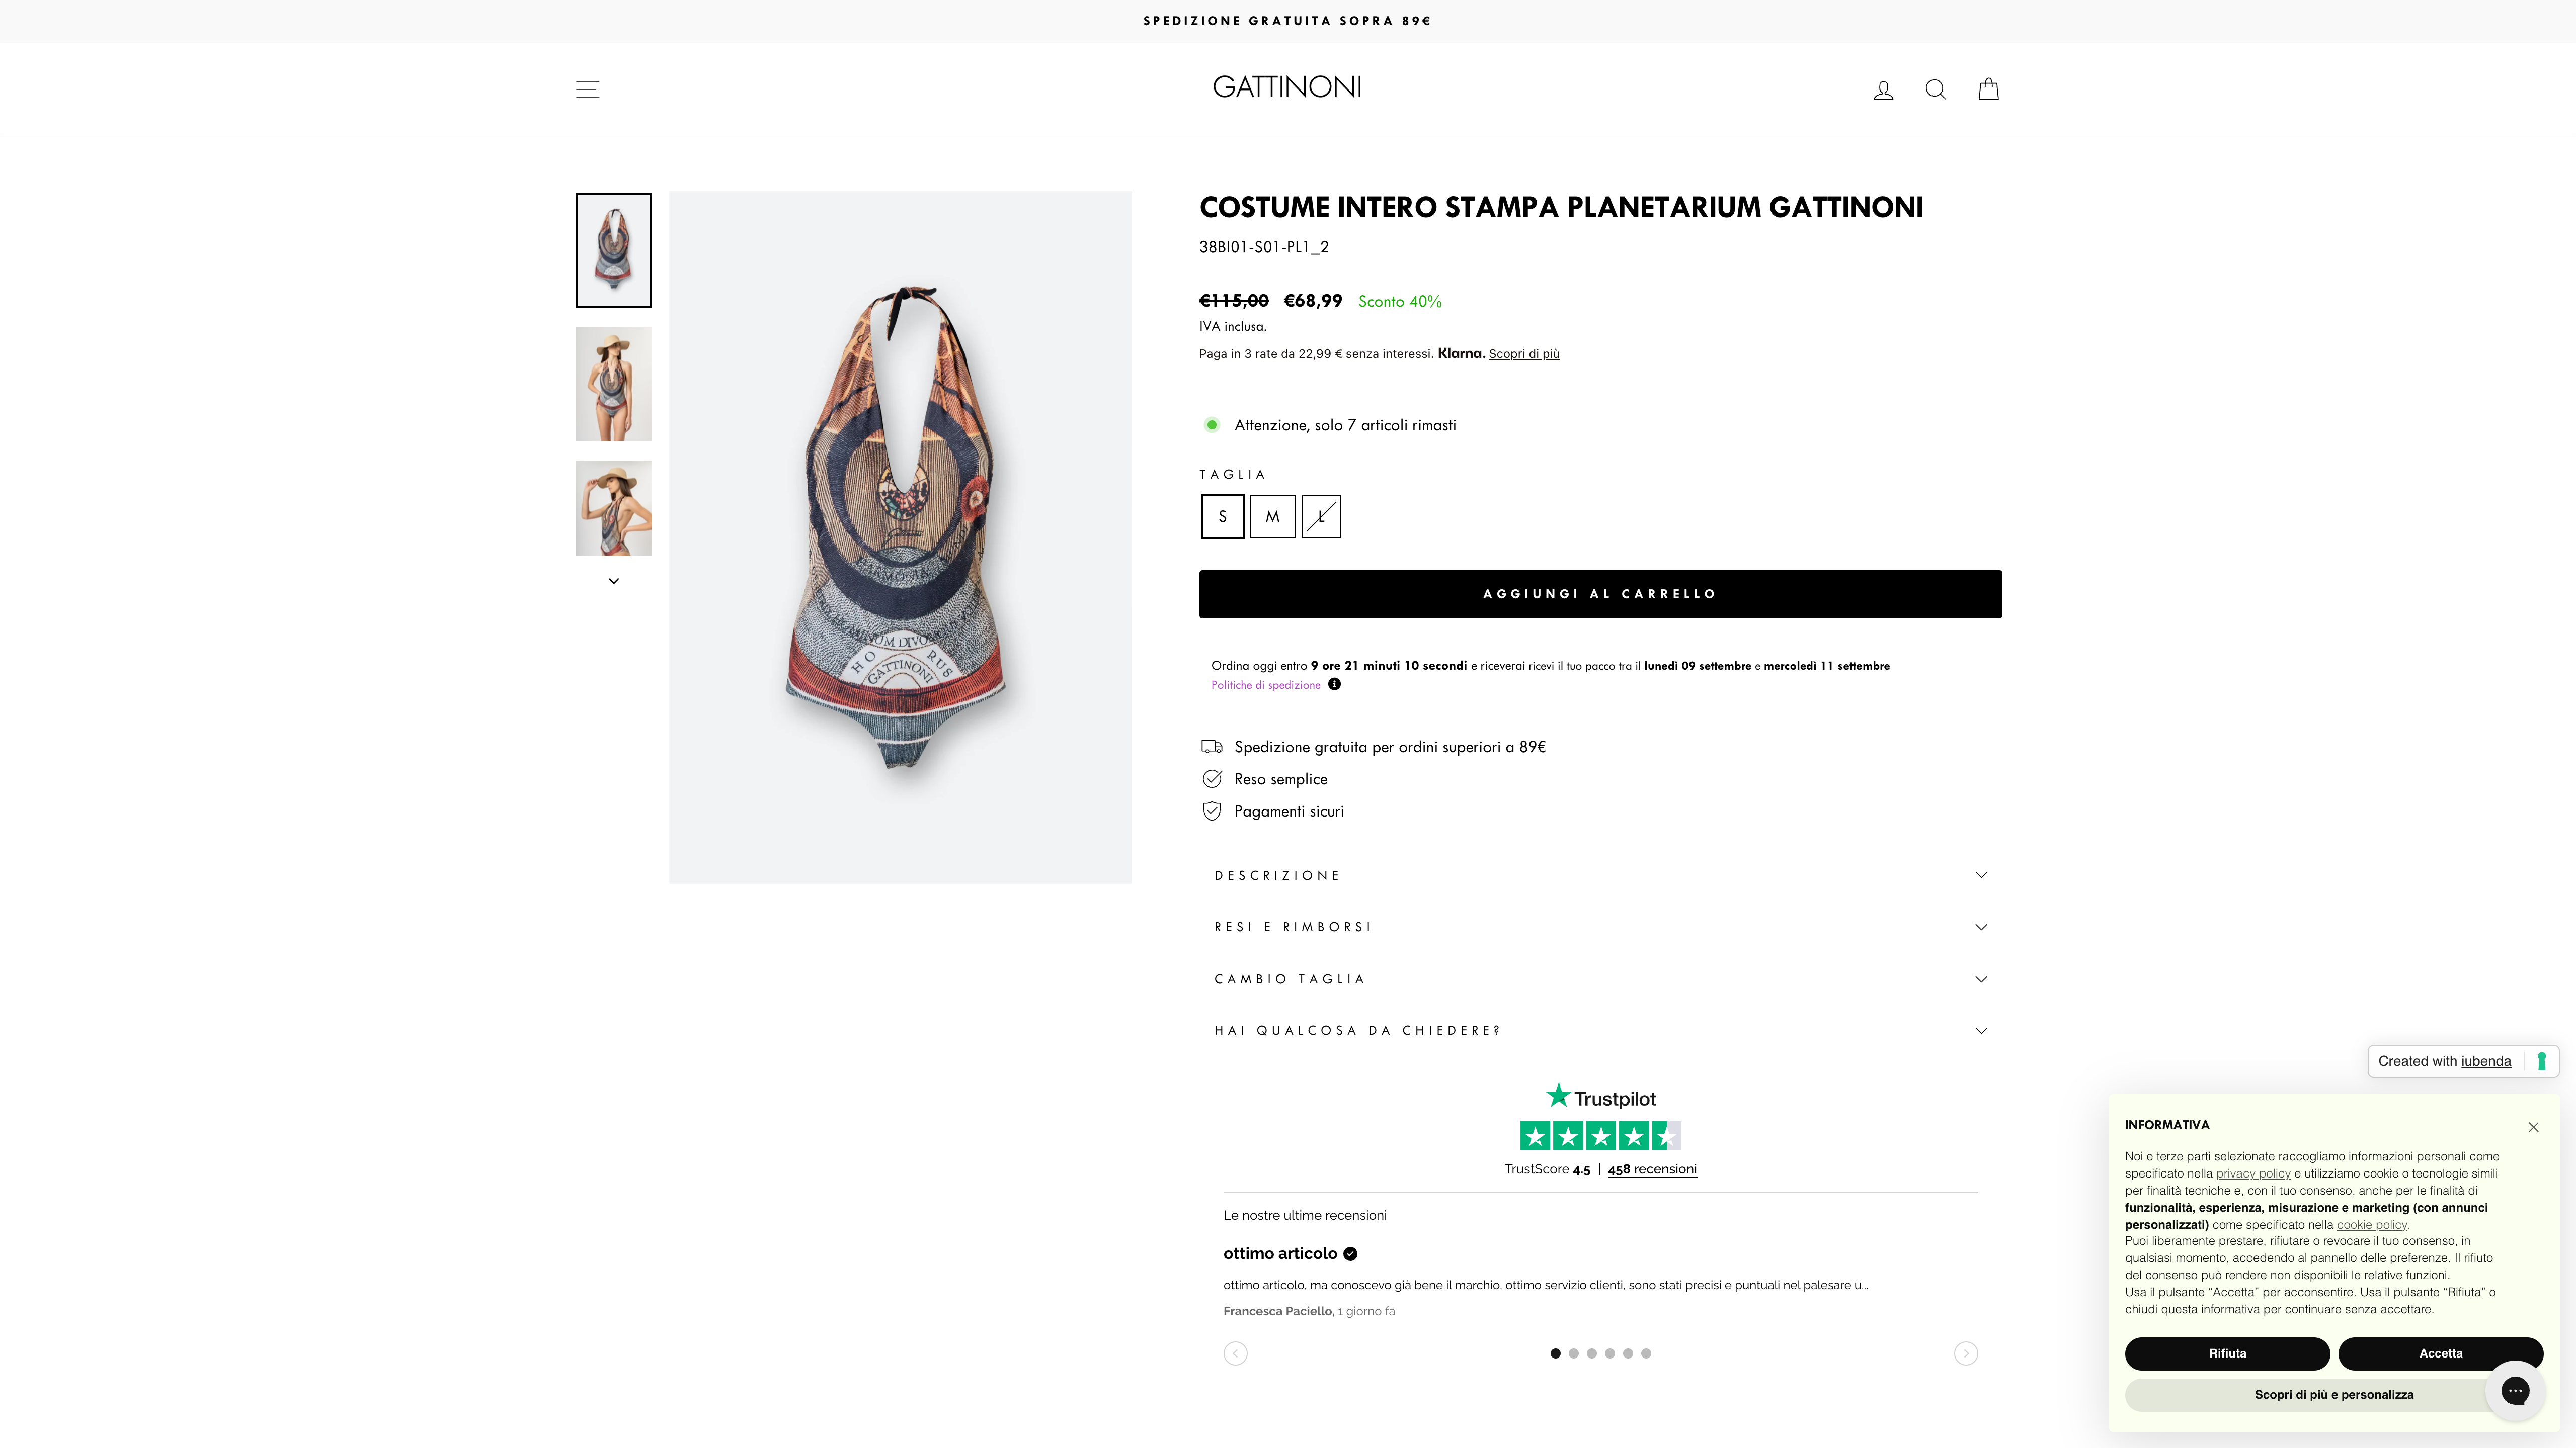Close the Informativa cookie notice
This screenshot has width=2576, height=1448.
(x=2533, y=1127)
